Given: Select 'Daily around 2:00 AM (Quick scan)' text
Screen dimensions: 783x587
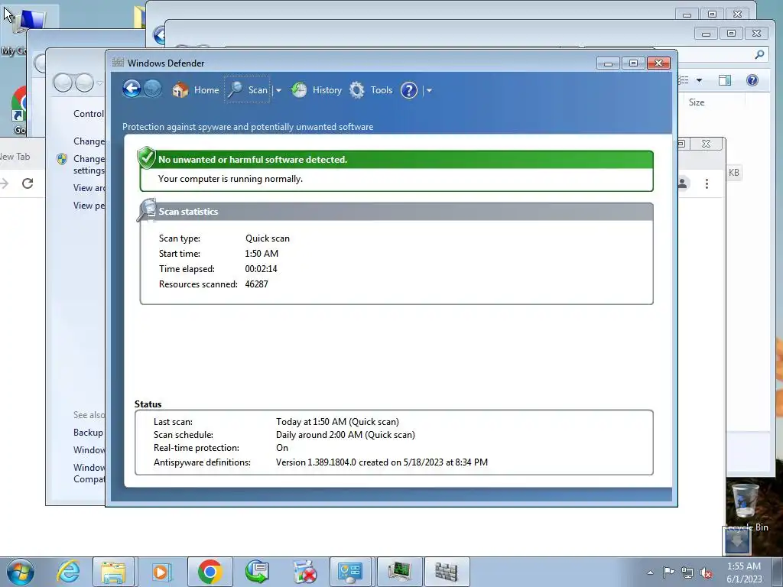Looking at the screenshot, I should tap(346, 435).
